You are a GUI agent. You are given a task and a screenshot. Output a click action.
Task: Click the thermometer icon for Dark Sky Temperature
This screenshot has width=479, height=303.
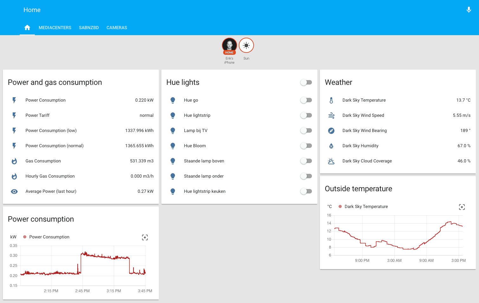coord(331,100)
